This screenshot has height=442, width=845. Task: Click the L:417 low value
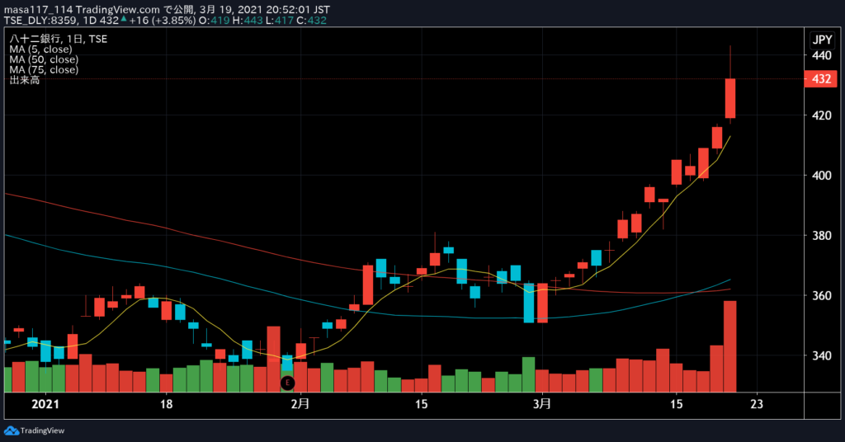point(280,21)
